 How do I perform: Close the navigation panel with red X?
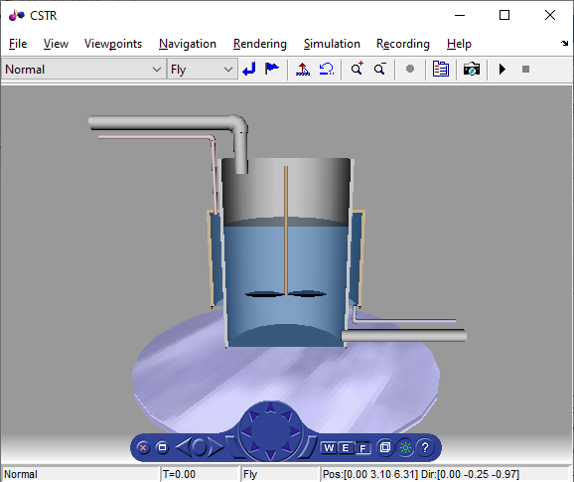click(x=143, y=447)
